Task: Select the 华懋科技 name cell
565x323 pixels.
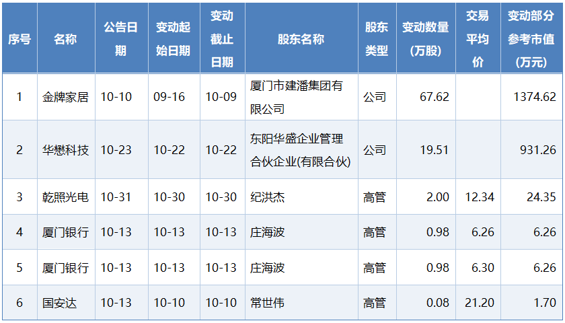Action: [65, 150]
